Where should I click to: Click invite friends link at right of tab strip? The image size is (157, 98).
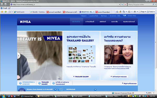click(129, 83)
